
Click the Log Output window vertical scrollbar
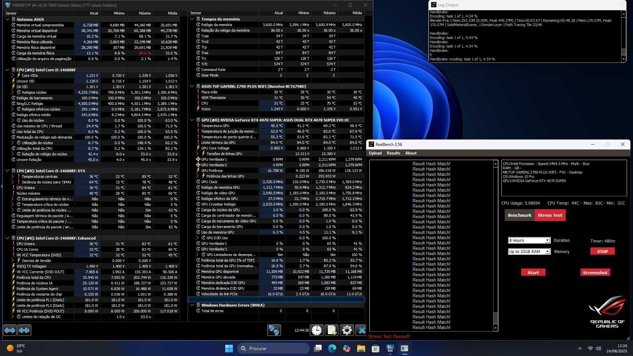point(623,36)
